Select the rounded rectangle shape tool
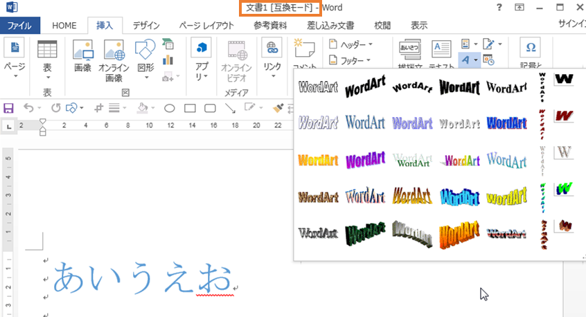Image resolution: width=586 pixels, height=317 pixels. [210, 108]
